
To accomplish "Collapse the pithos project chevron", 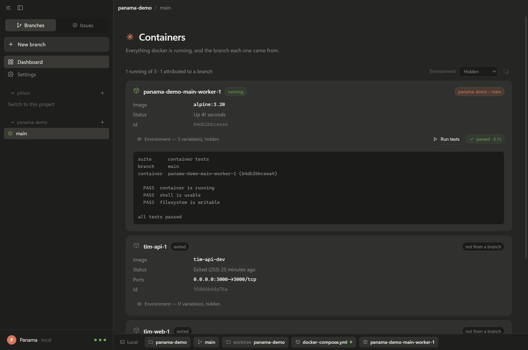I will (x=12, y=93).
